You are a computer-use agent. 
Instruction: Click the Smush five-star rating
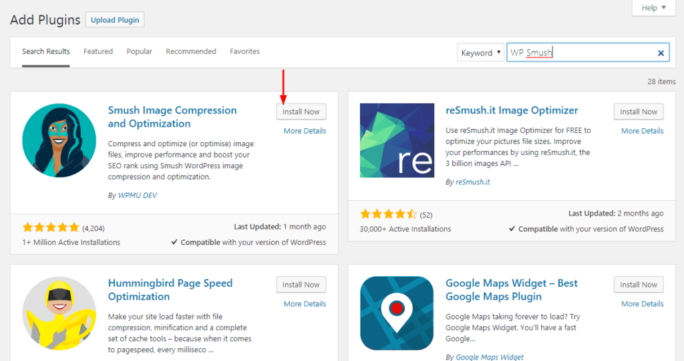click(51, 228)
